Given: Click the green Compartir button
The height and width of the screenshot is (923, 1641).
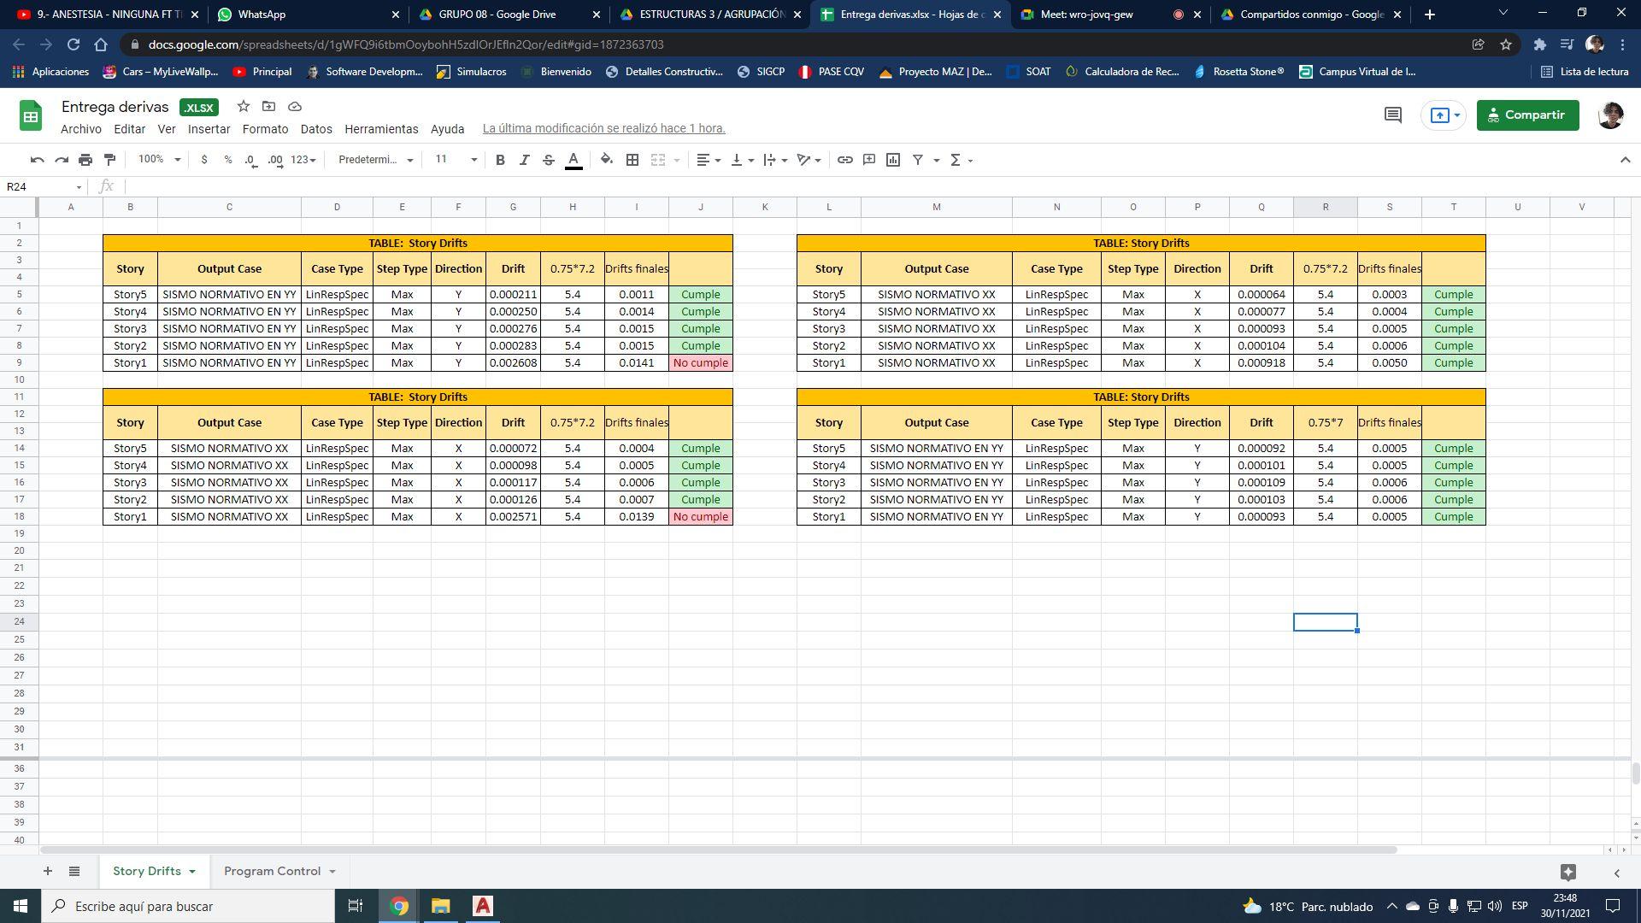Looking at the screenshot, I should click(x=1526, y=115).
